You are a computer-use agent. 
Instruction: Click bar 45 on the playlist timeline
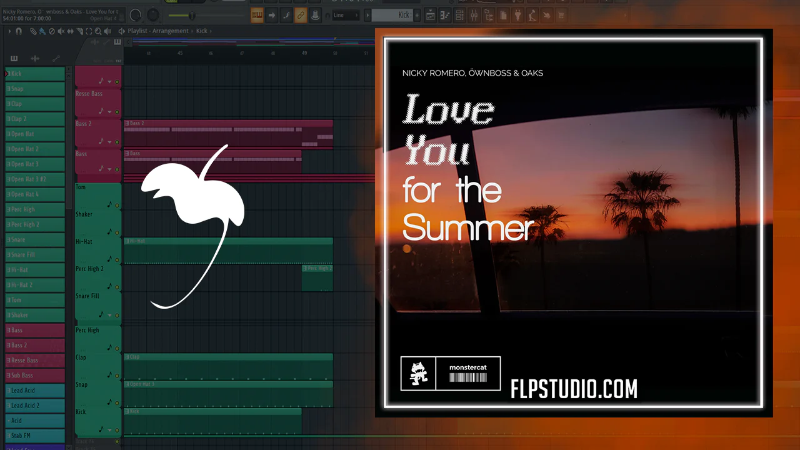(180, 53)
